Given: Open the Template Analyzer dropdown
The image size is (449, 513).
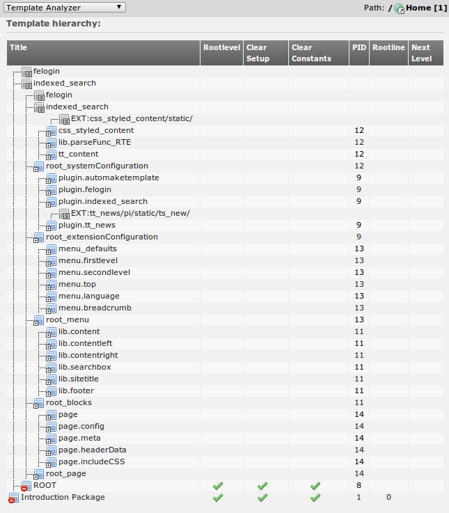Looking at the screenshot, I should coord(65,8).
